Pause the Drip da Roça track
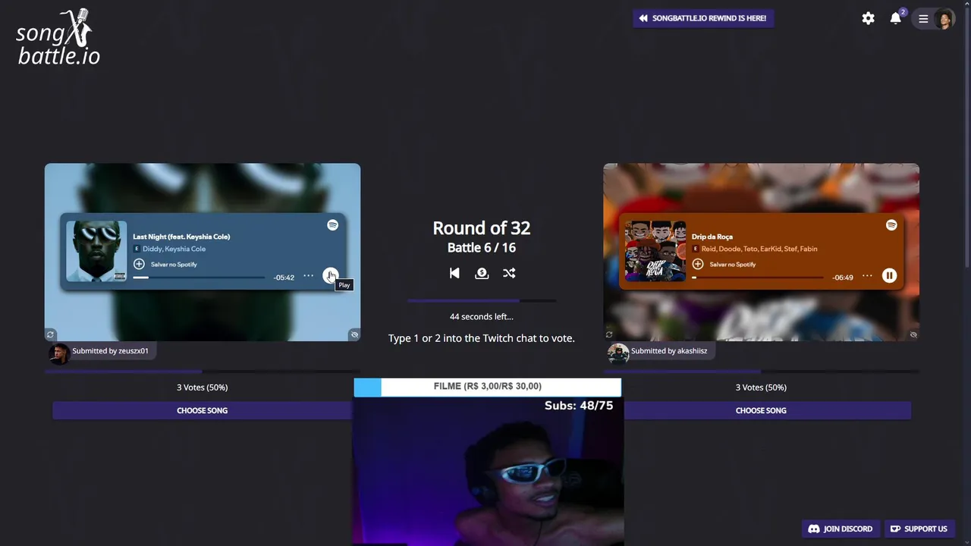This screenshot has height=546, width=971. [x=890, y=276]
